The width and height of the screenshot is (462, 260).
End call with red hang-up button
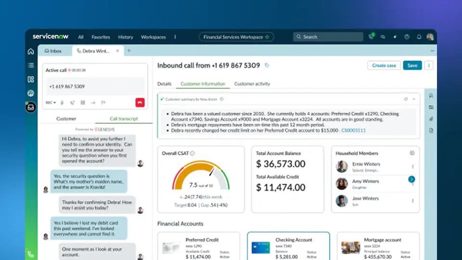[x=140, y=103]
